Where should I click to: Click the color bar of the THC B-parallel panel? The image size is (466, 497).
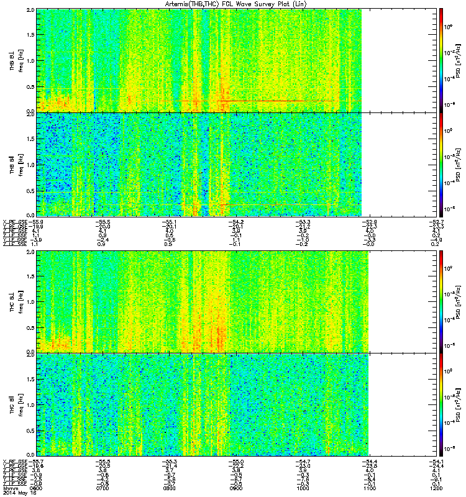point(441,405)
